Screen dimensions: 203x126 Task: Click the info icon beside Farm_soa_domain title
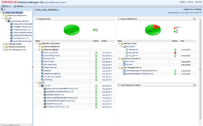click(58, 10)
